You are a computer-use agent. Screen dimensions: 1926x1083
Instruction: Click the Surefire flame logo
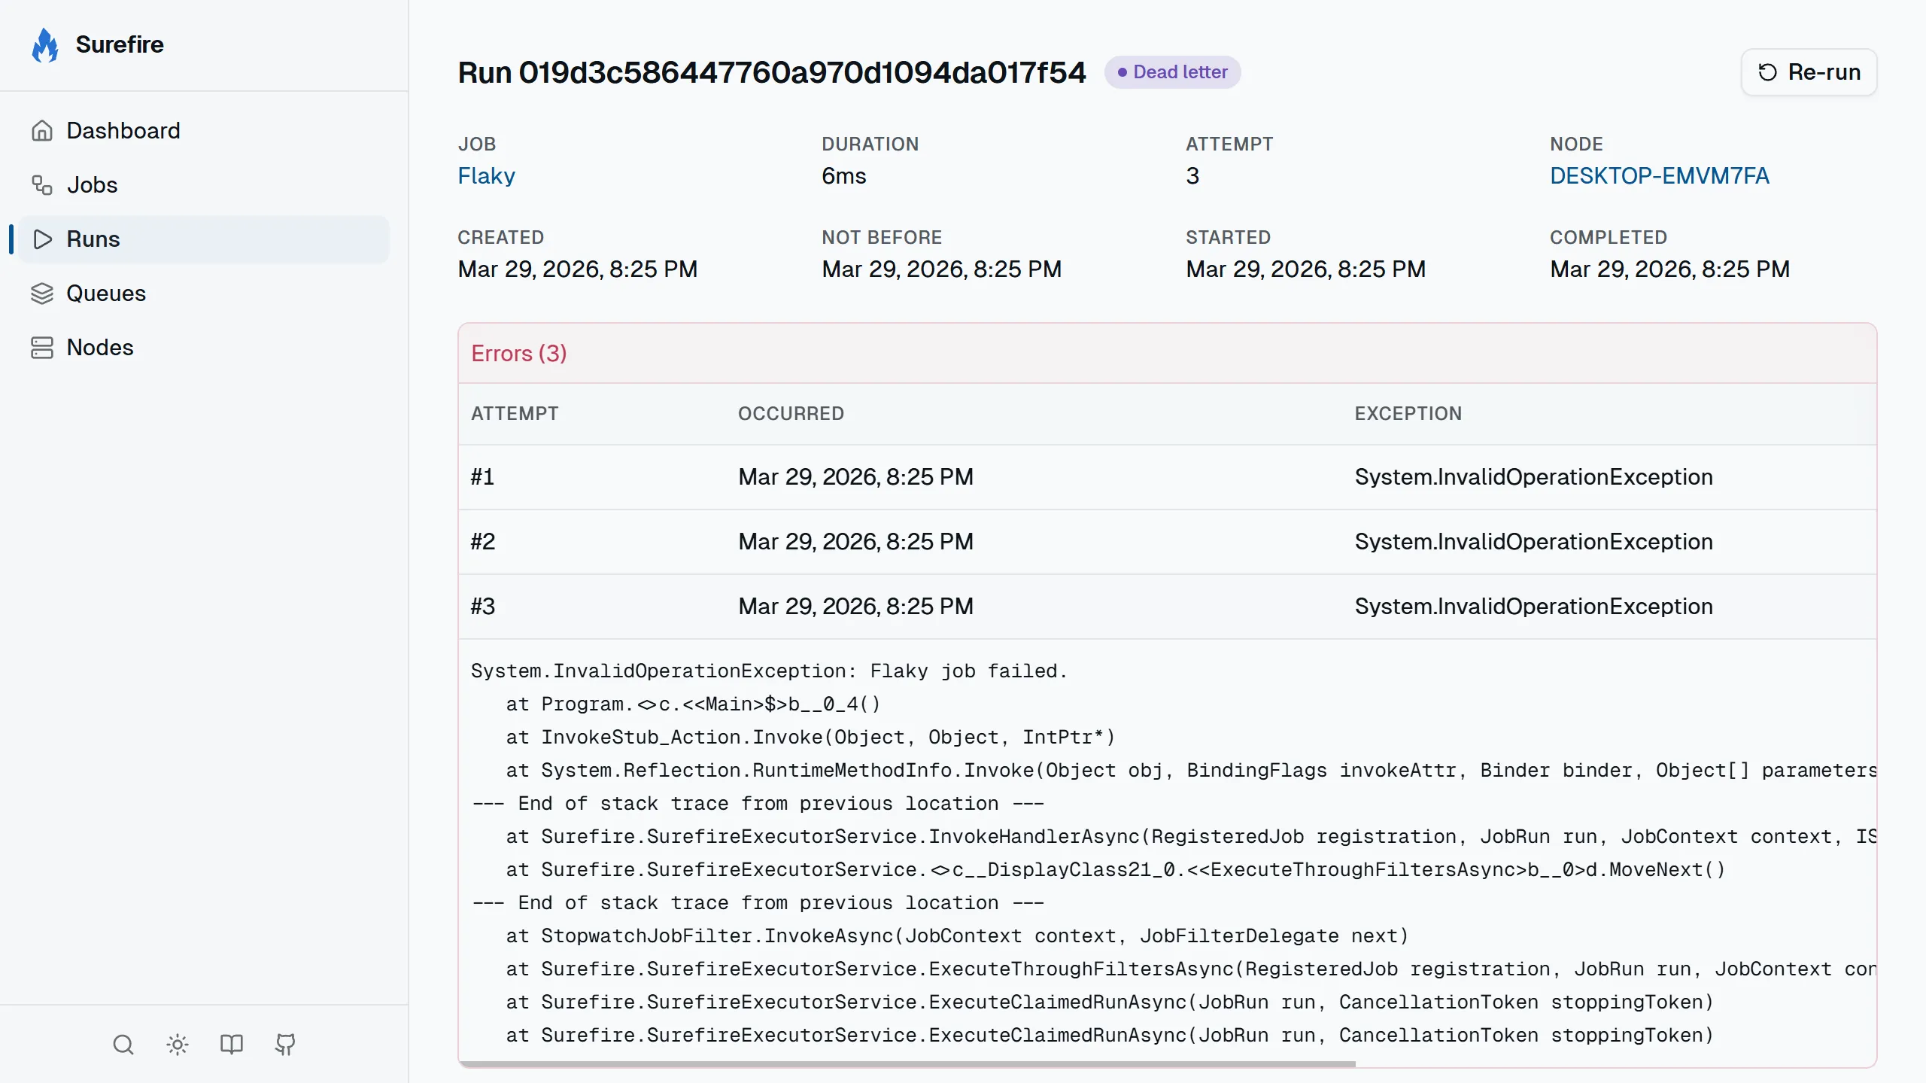point(45,45)
